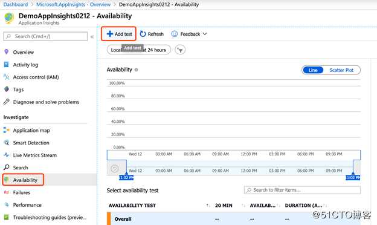The width and height of the screenshot is (377, 225).
Task: Click the Search to filter items field
Action: [302, 190]
